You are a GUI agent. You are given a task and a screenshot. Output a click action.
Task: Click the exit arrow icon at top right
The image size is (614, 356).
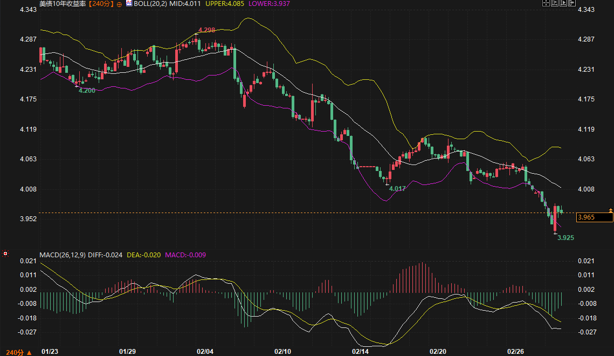click(572, 3)
